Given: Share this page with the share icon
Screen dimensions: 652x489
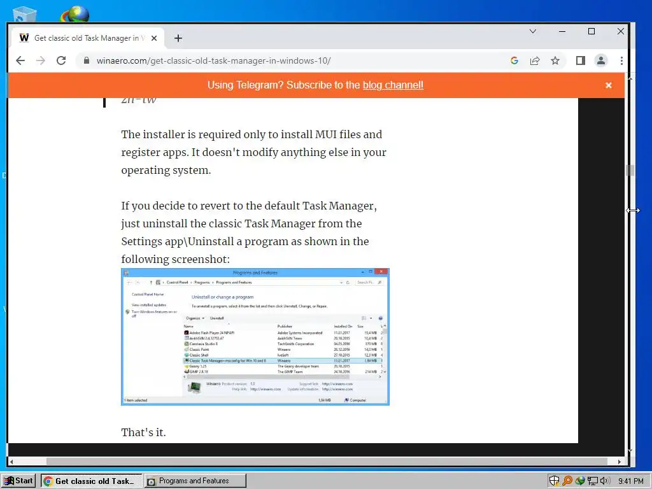Looking at the screenshot, I should (x=535, y=60).
